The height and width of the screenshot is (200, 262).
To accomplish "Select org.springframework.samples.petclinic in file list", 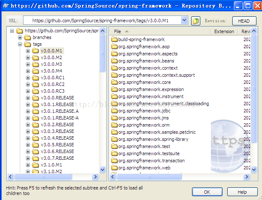I will pyautogui.click(x=157, y=132).
